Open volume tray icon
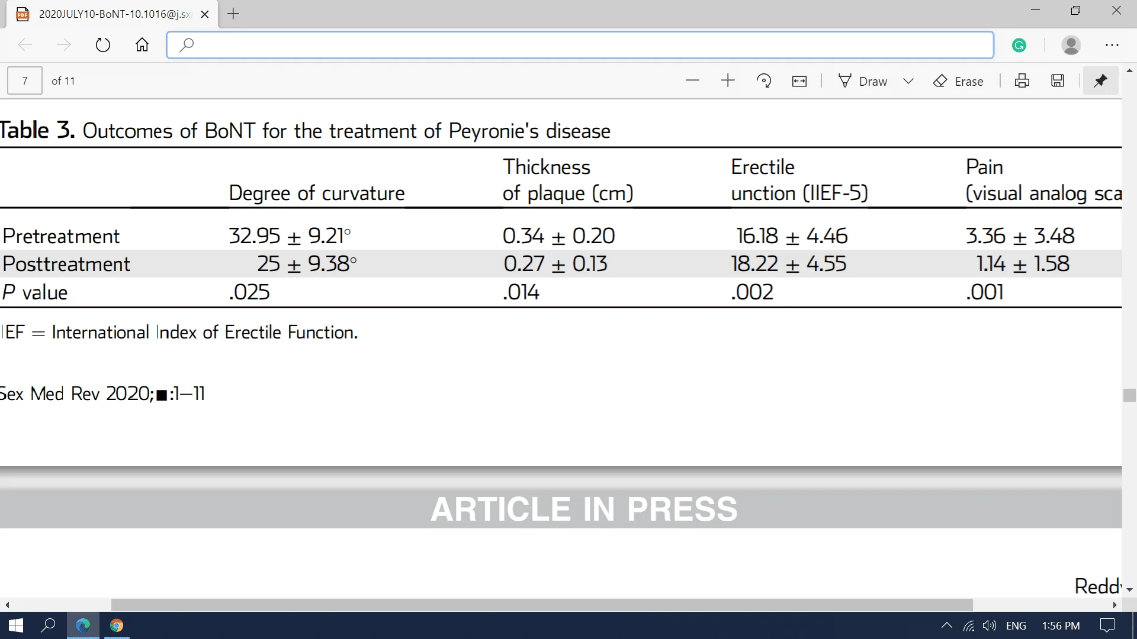1137x639 pixels. pos(990,625)
